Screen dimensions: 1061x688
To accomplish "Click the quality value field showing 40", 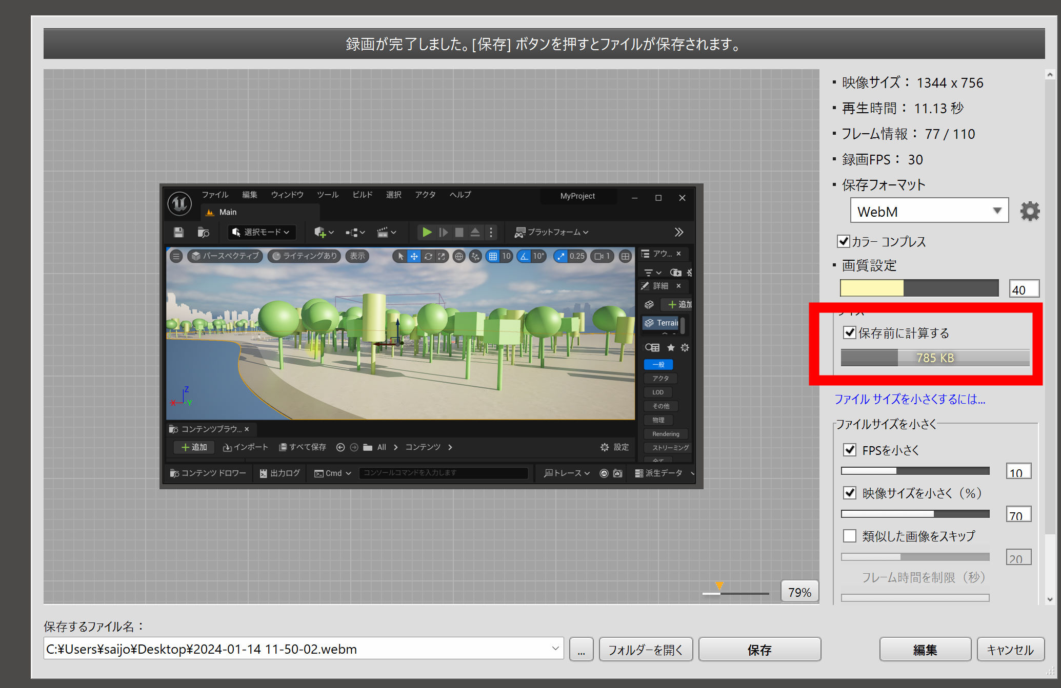I will (x=1024, y=289).
